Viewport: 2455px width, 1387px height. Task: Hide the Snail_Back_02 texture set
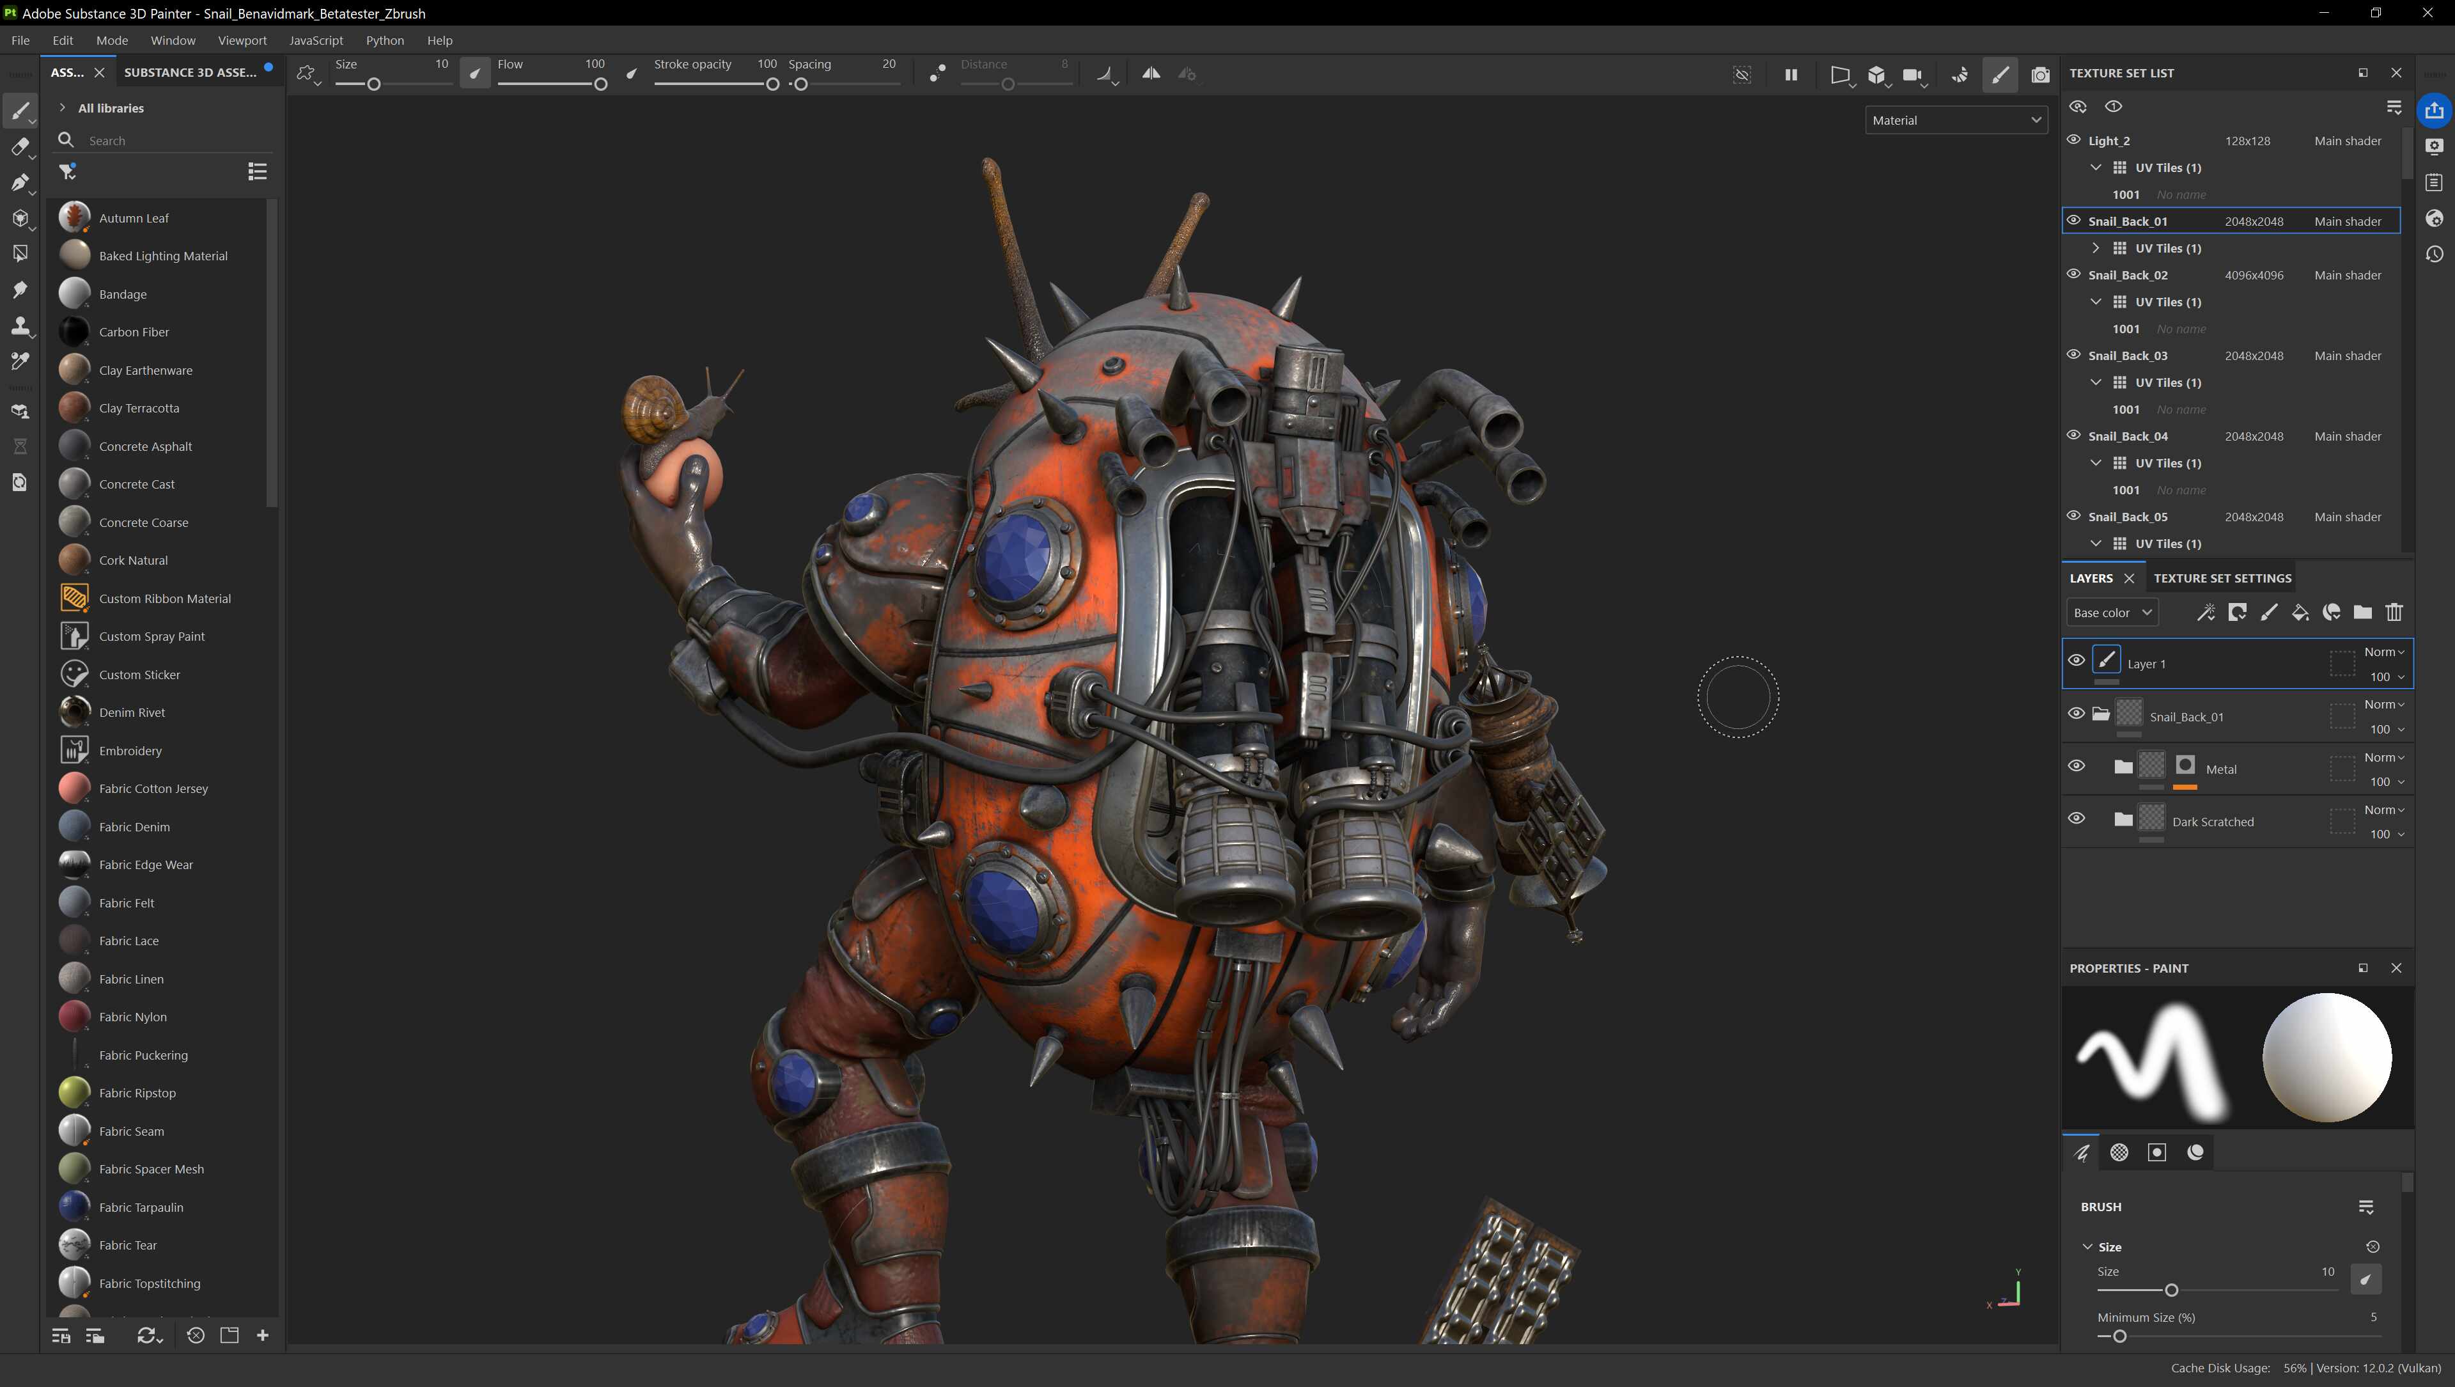click(2073, 274)
